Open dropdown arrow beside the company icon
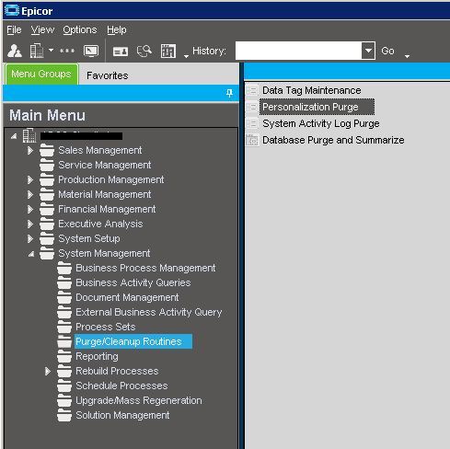This screenshot has width=450, height=449. (51, 50)
